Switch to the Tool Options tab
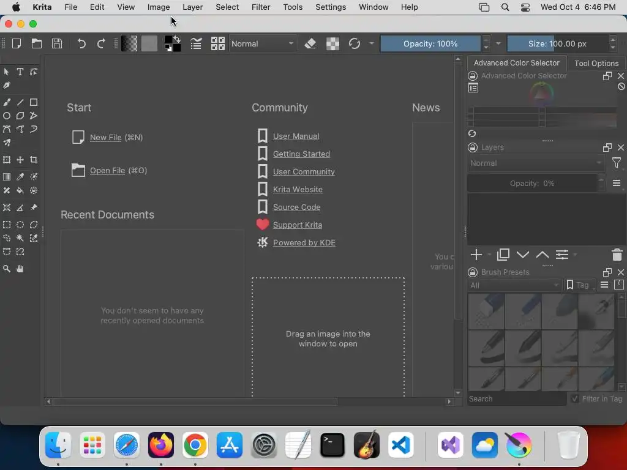 click(x=596, y=63)
